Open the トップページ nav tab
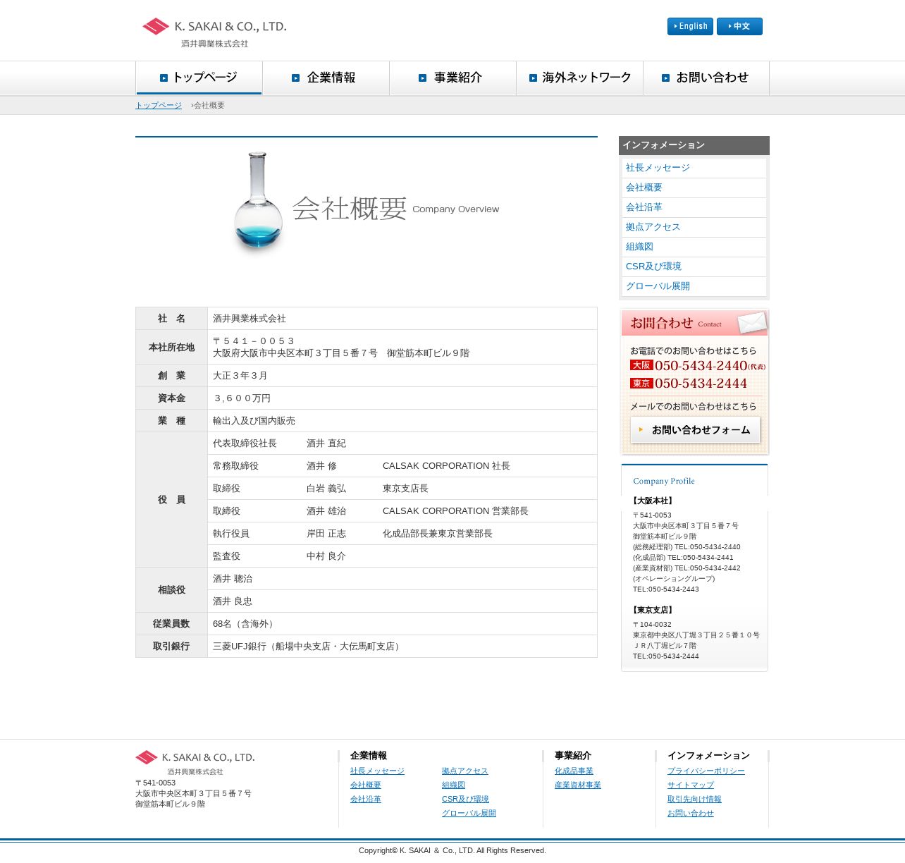Viewport: 905px width, 863px height. pyautogui.click(x=199, y=78)
